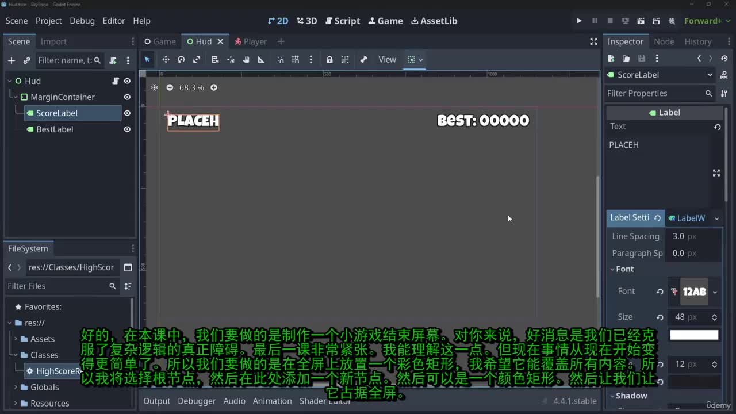Image resolution: width=736 pixels, height=414 pixels.
Task: Revert the Text property to default
Action: click(717, 126)
